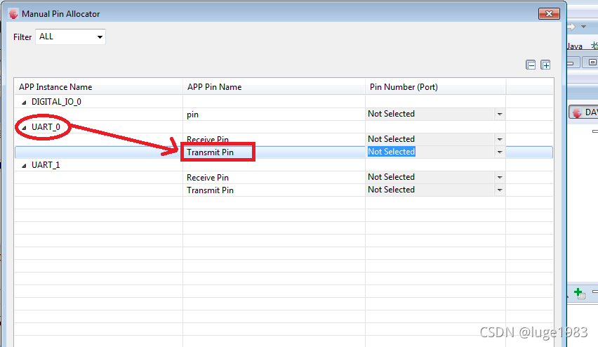The image size is (598, 347).
Task: Collapse the DIGITAL_IO_0 tree node
Action: point(24,103)
